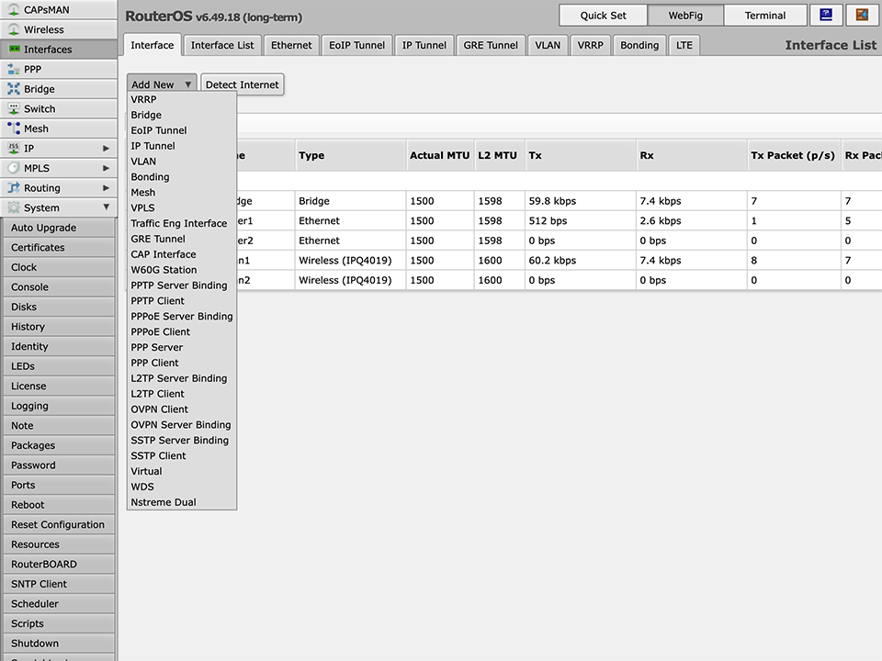Open Bridge via its sidebar icon
Screen dimensions: 882x661
(x=14, y=89)
